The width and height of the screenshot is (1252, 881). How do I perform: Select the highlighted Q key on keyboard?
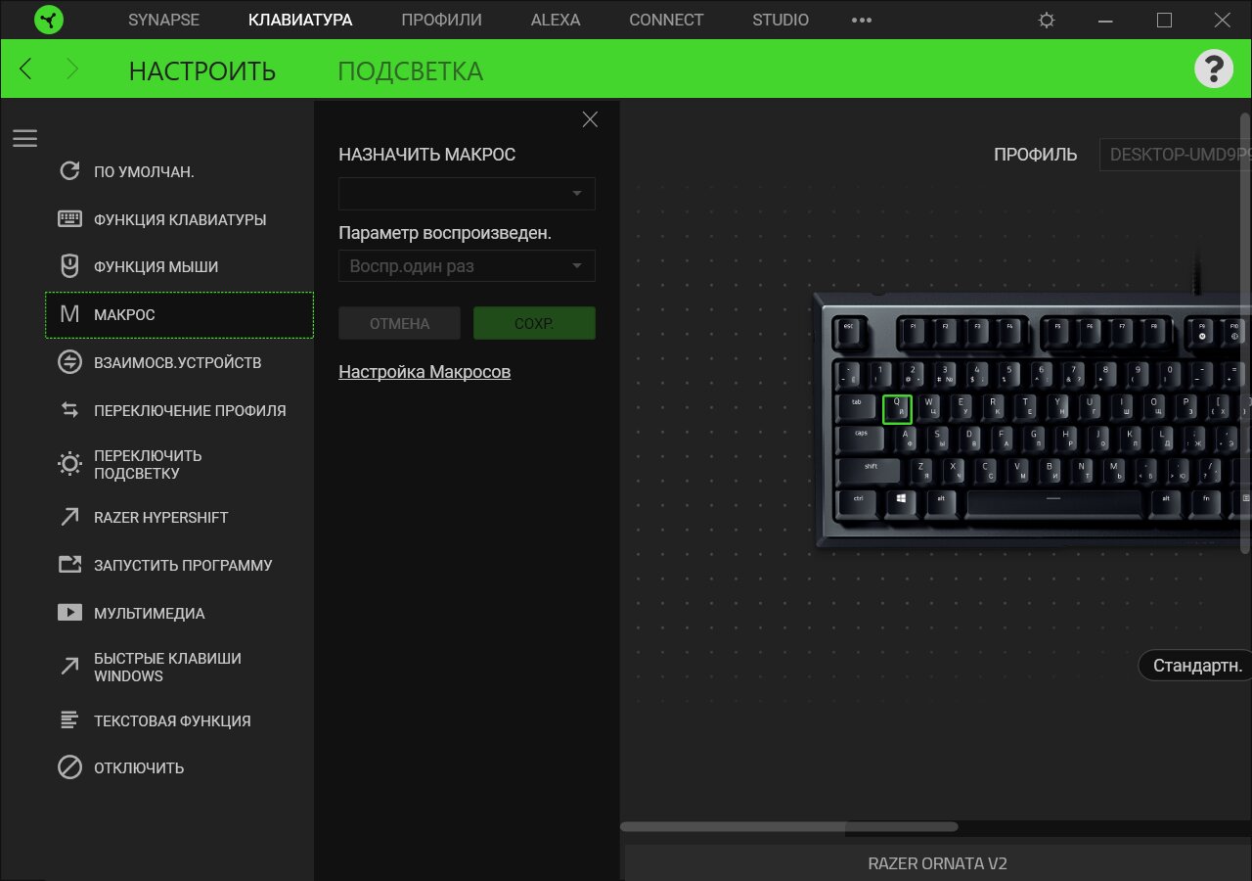897,409
